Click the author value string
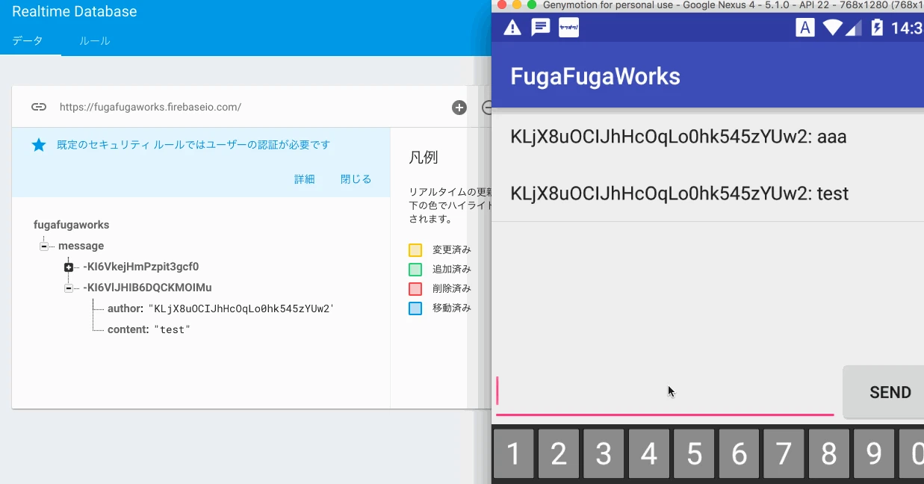The image size is (924, 484). [x=241, y=308]
